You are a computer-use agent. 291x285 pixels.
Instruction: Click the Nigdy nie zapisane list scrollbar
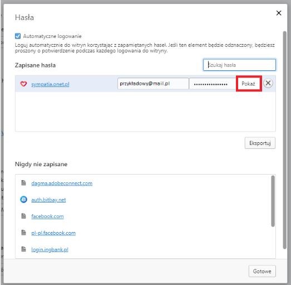[x=273, y=201]
